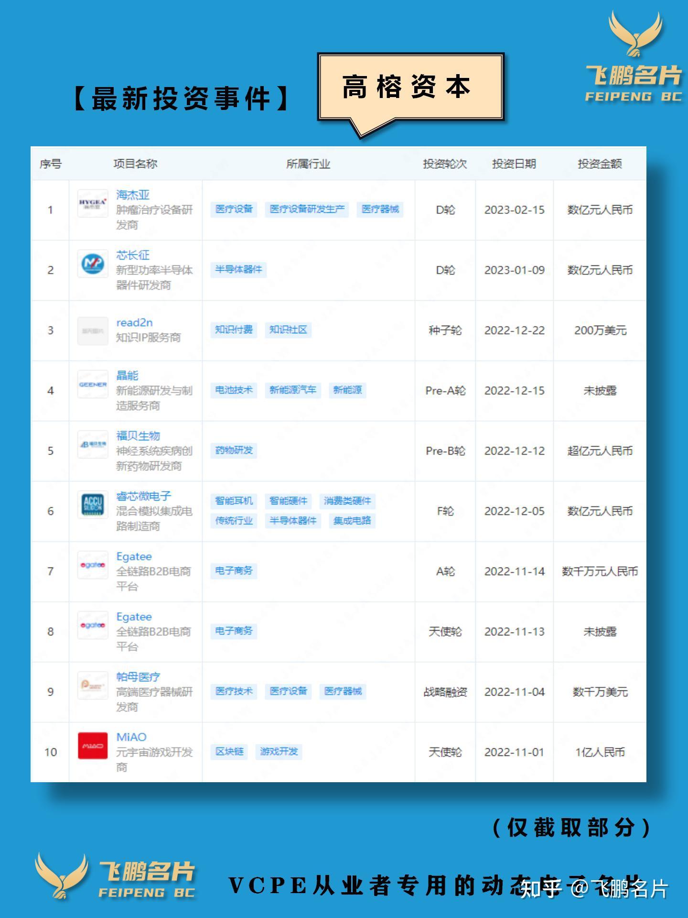Click the 游戏开发 tag

coord(279,752)
